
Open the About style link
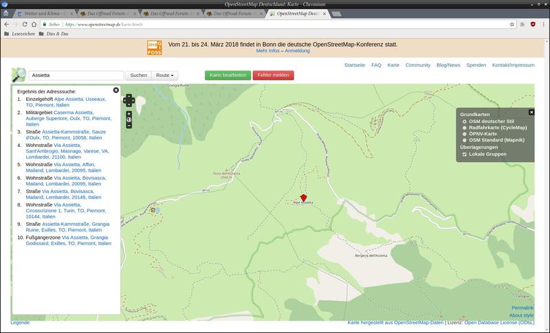click(x=521, y=316)
